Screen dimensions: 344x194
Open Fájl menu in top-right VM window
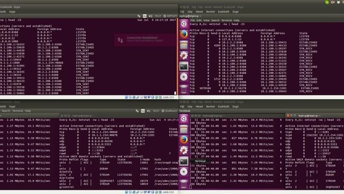[x=182, y=12]
